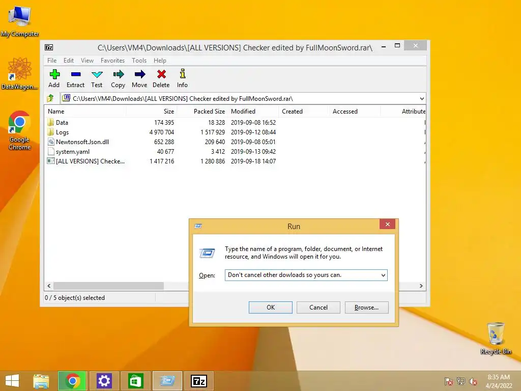Viewport: 521px width, 391px height.
Task: Open the View menu
Action: coord(87,61)
